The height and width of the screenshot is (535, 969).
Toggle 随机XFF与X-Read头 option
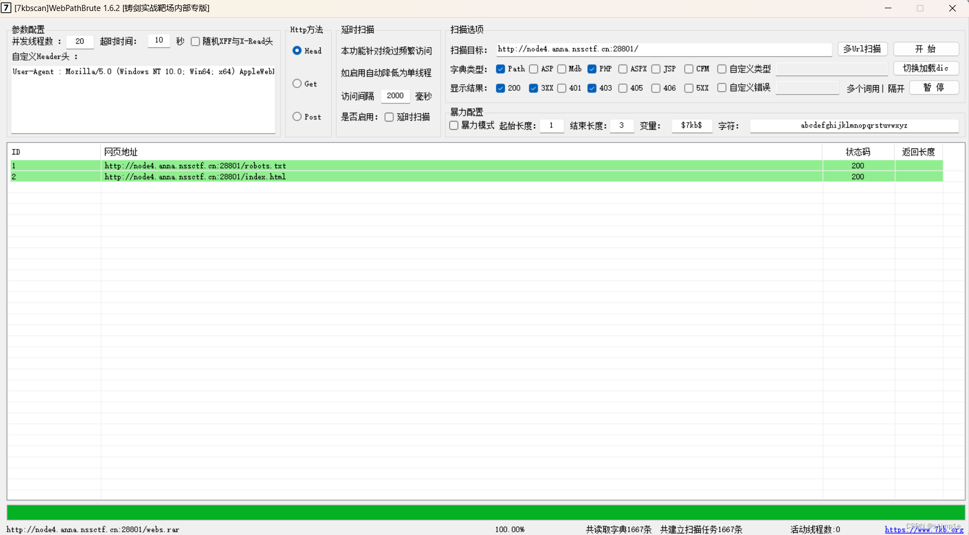(195, 41)
